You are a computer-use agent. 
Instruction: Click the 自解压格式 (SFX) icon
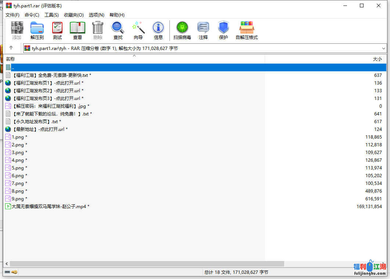246,30
